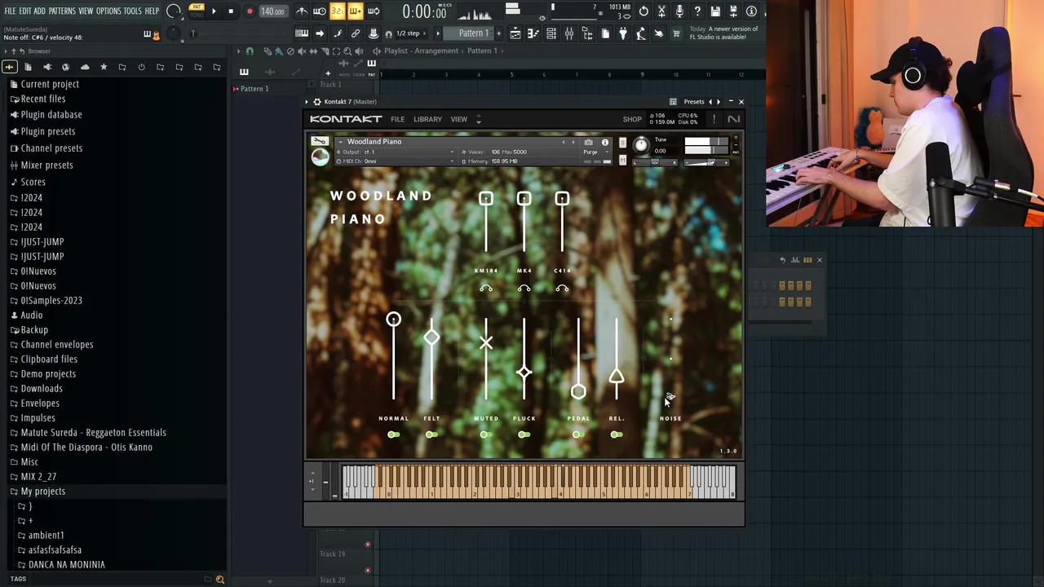1044x587 pixels.
Task: Toggle the MUTED layer on/off switch
Action: point(485,435)
